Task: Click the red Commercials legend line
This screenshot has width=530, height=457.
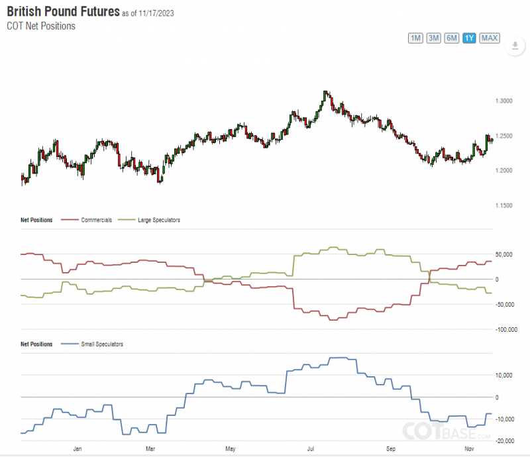Action: [x=68, y=219]
